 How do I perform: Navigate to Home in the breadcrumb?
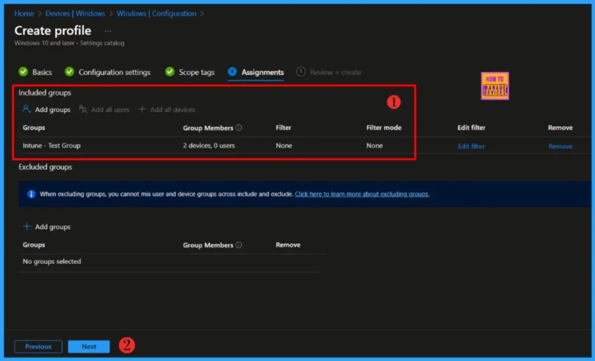pyautogui.click(x=24, y=13)
